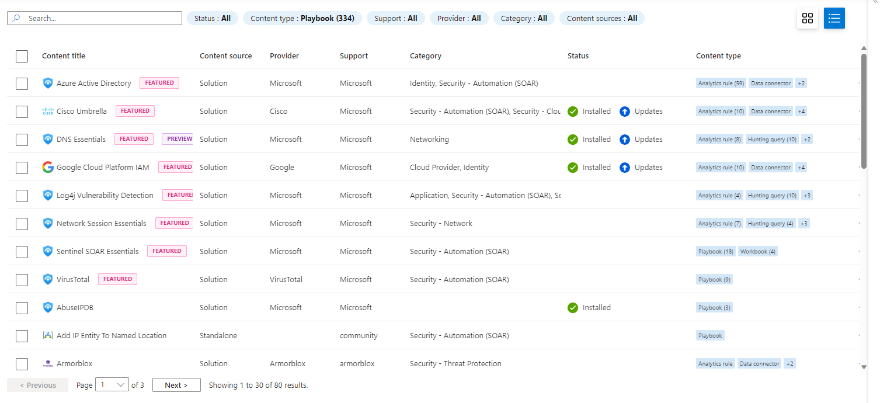Open the Network Session Essentials title
This screenshot has height=403, width=880.
tap(102, 223)
